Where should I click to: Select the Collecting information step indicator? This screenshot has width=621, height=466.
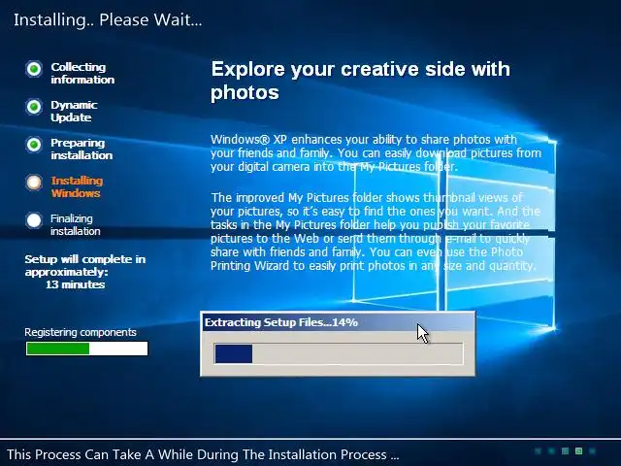(x=34, y=69)
